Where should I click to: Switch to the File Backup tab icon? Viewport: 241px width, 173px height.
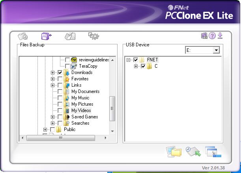46,36
